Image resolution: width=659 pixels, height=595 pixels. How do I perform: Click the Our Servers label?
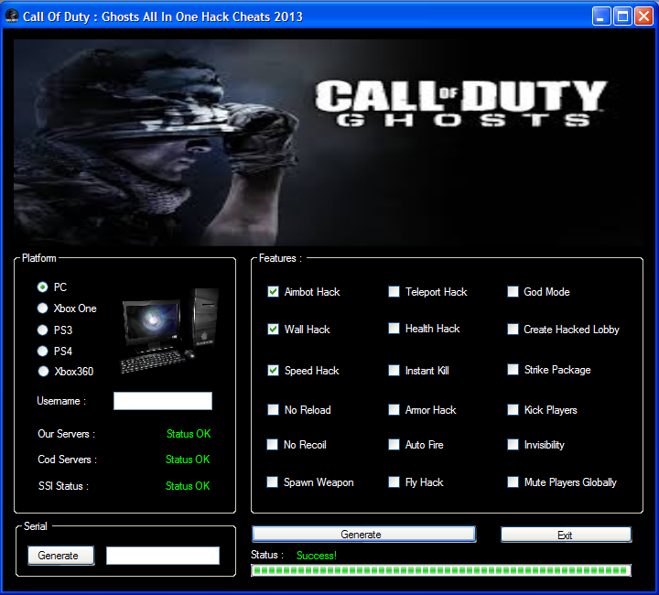point(67,434)
